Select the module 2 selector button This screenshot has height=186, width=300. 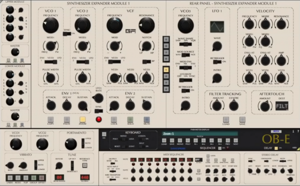click(x=166, y=76)
